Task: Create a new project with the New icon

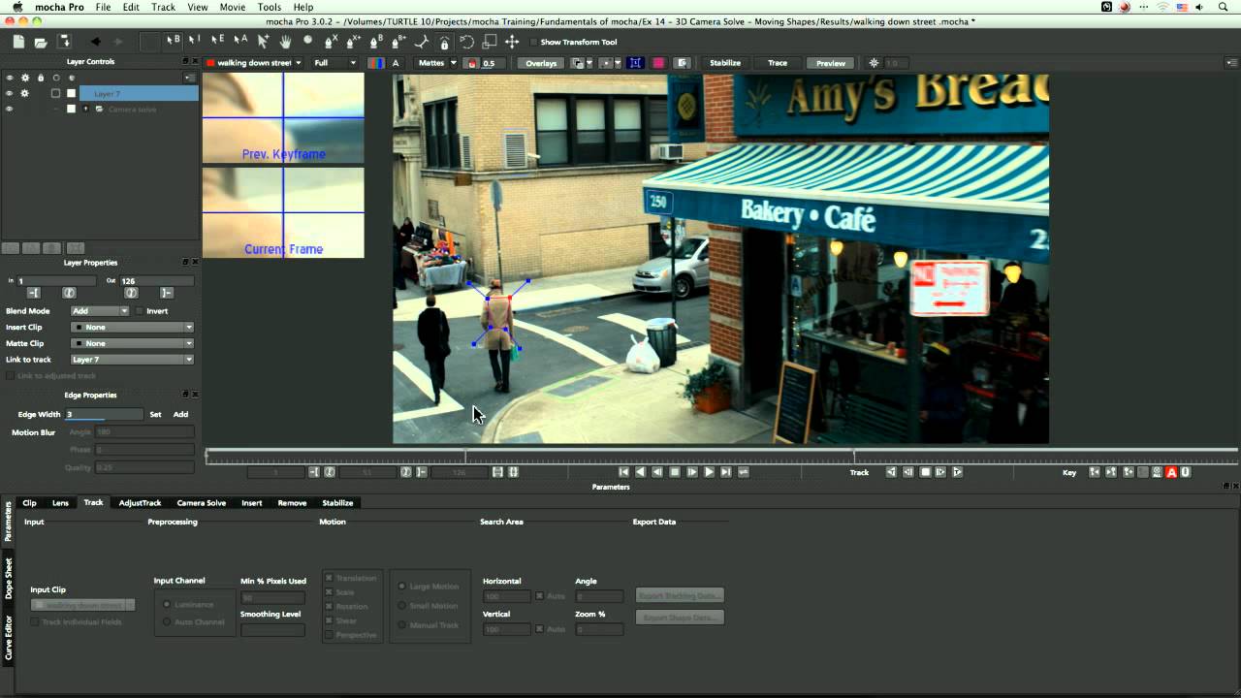Action: coord(18,42)
